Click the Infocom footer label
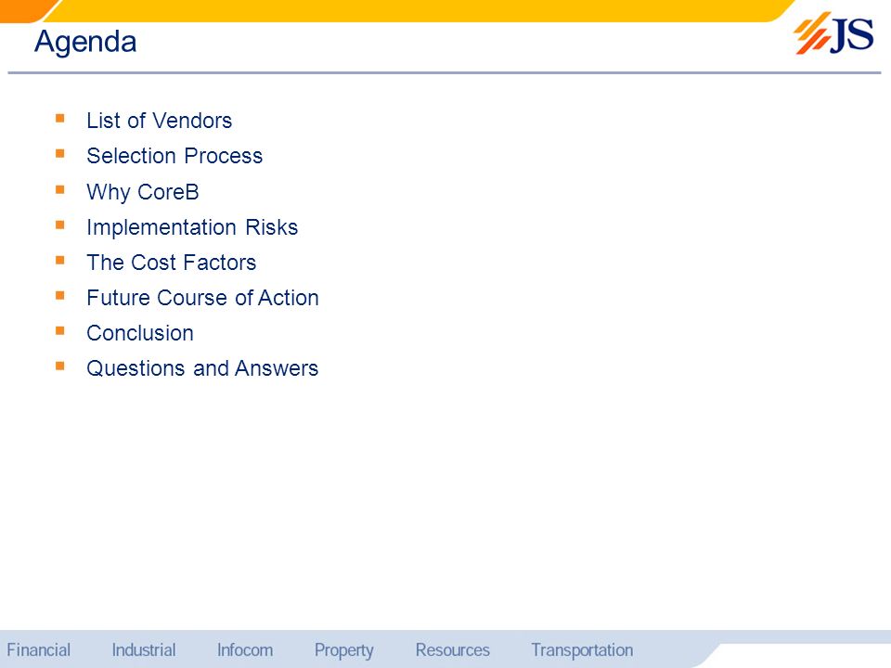The width and height of the screenshot is (891, 668). point(245,650)
